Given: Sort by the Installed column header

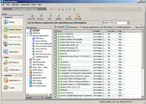Looking at the screenshot, I should coord(99,31).
